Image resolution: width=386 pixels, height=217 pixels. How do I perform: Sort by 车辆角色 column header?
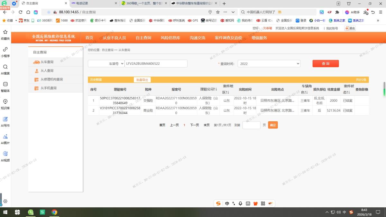(307, 89)
